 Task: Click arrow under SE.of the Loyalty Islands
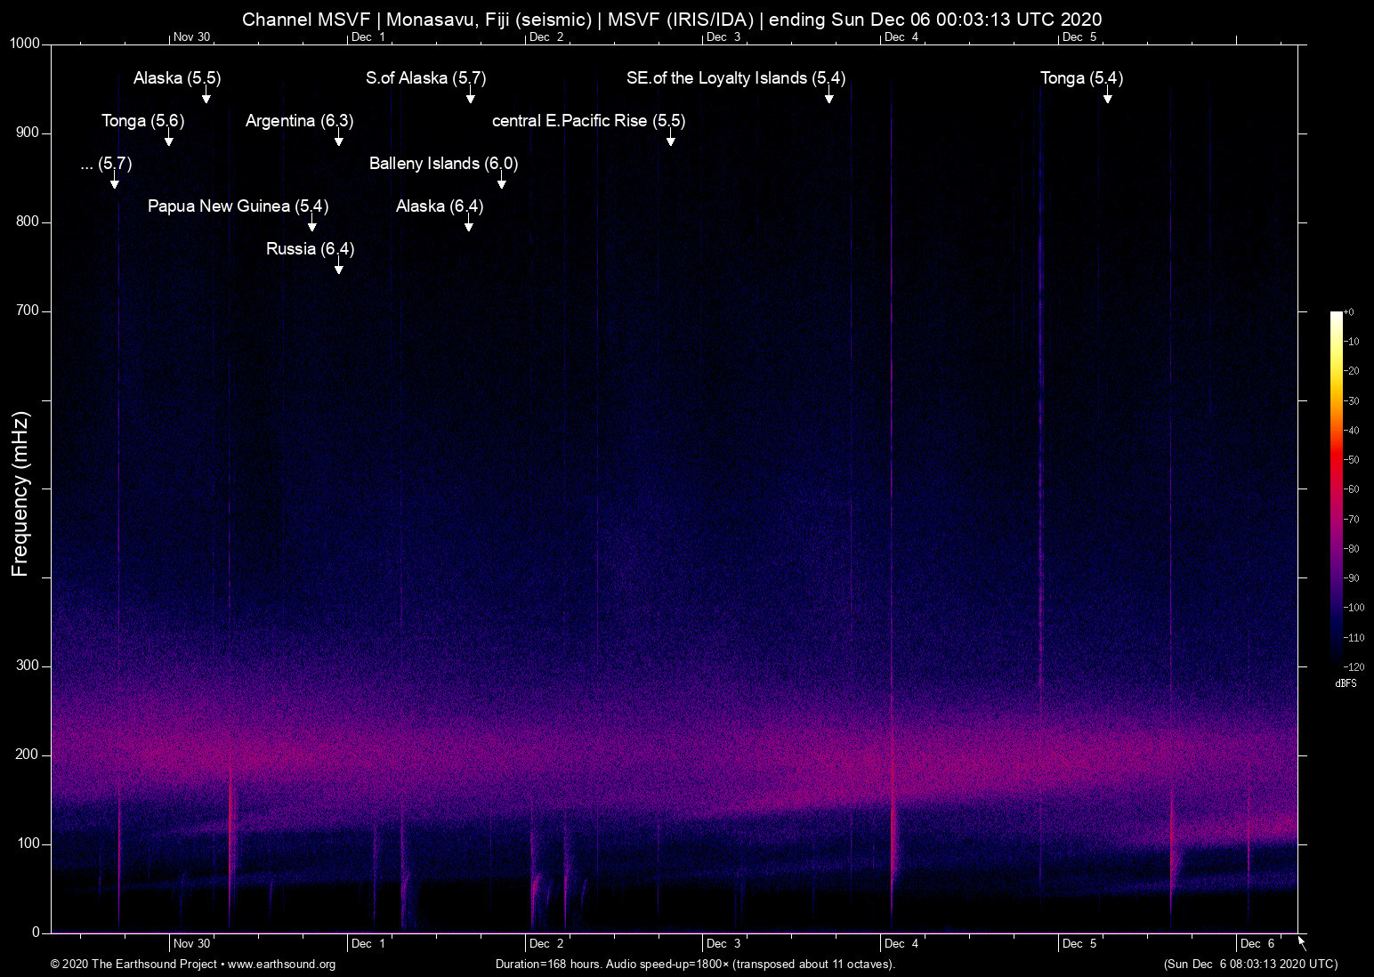828,95
